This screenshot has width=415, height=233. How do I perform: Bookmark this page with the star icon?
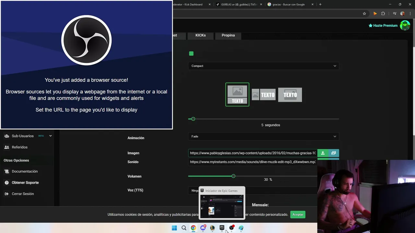point(364,14)
